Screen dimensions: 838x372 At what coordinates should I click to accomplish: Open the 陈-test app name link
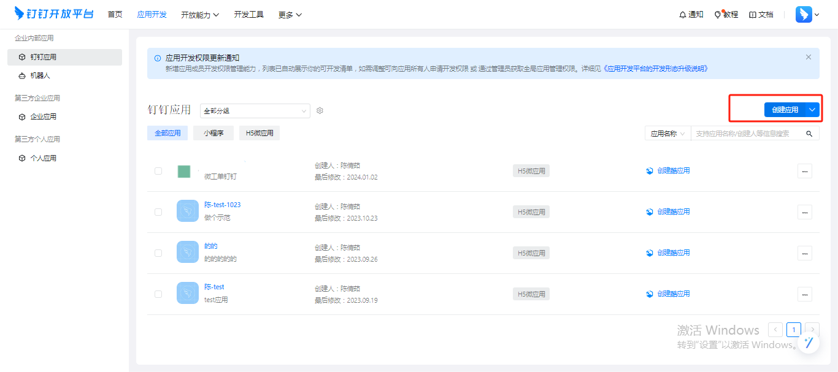point(214,287)
